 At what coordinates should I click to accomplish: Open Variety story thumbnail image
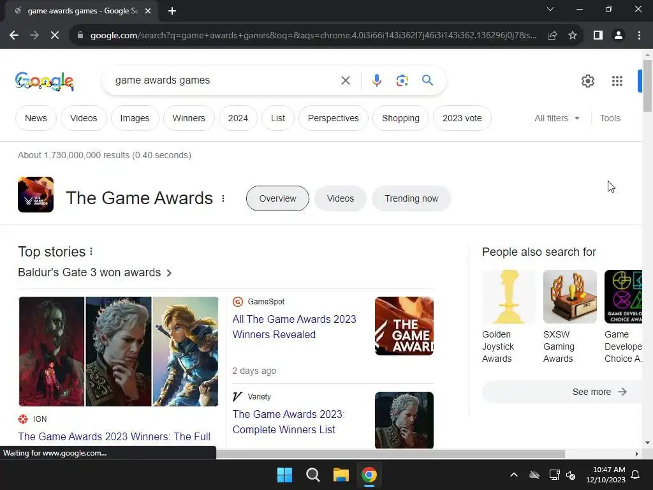[x=404, y=420]
